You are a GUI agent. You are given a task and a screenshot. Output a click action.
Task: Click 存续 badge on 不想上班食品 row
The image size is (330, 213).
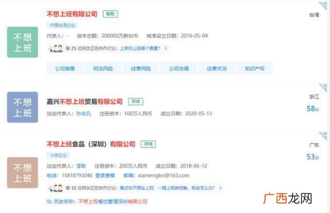148,144
